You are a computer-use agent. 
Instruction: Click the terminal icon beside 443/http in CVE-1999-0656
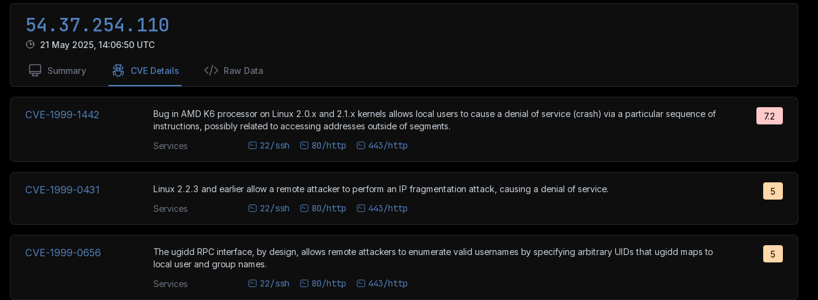(x=360, y=283)
